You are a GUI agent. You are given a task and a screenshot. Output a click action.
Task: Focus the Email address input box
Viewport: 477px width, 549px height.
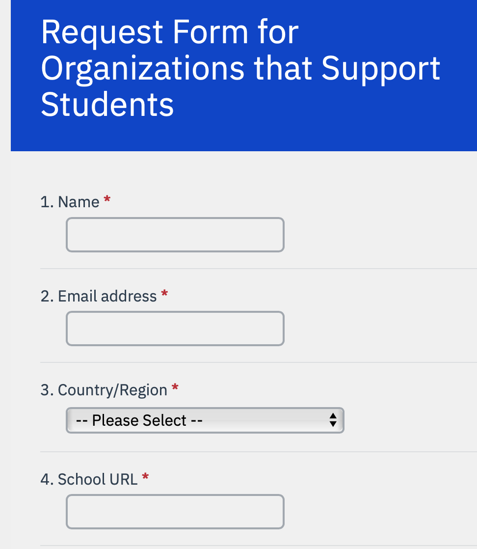tap(175, 329)
